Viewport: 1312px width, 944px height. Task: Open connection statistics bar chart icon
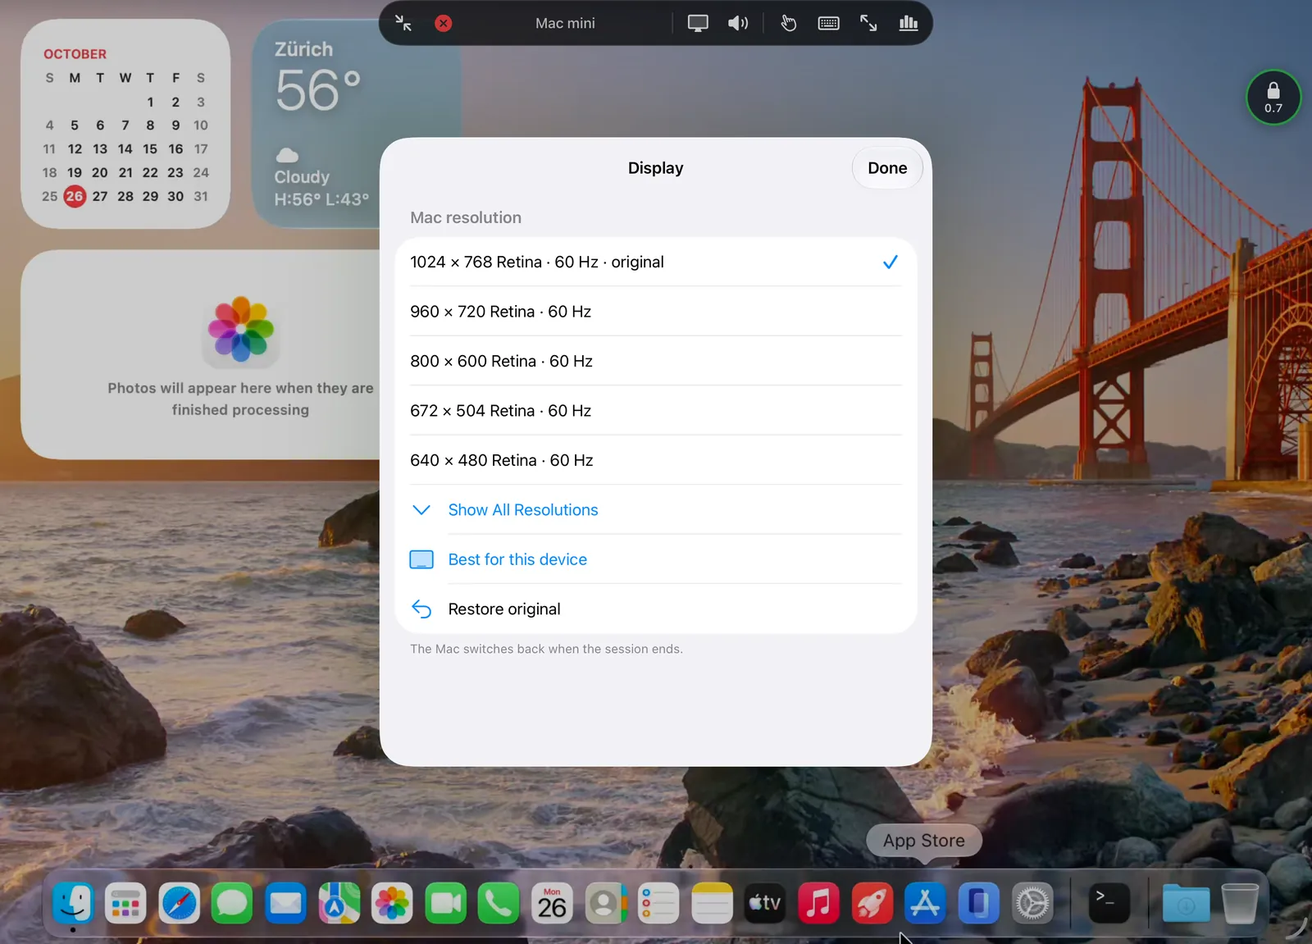[909, 23]
